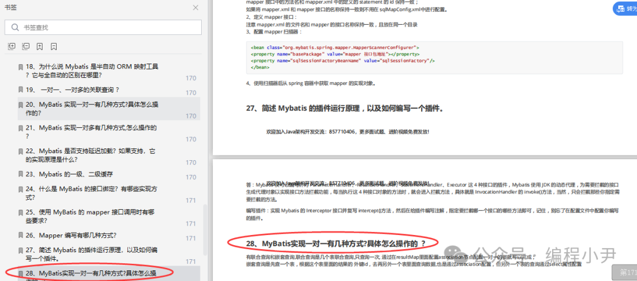Screen dimensions: 637x281
Task: Click the paragraph starting 编写插件：实现 Mybatis
Action: pyautogui.click(x=432, y=214)
